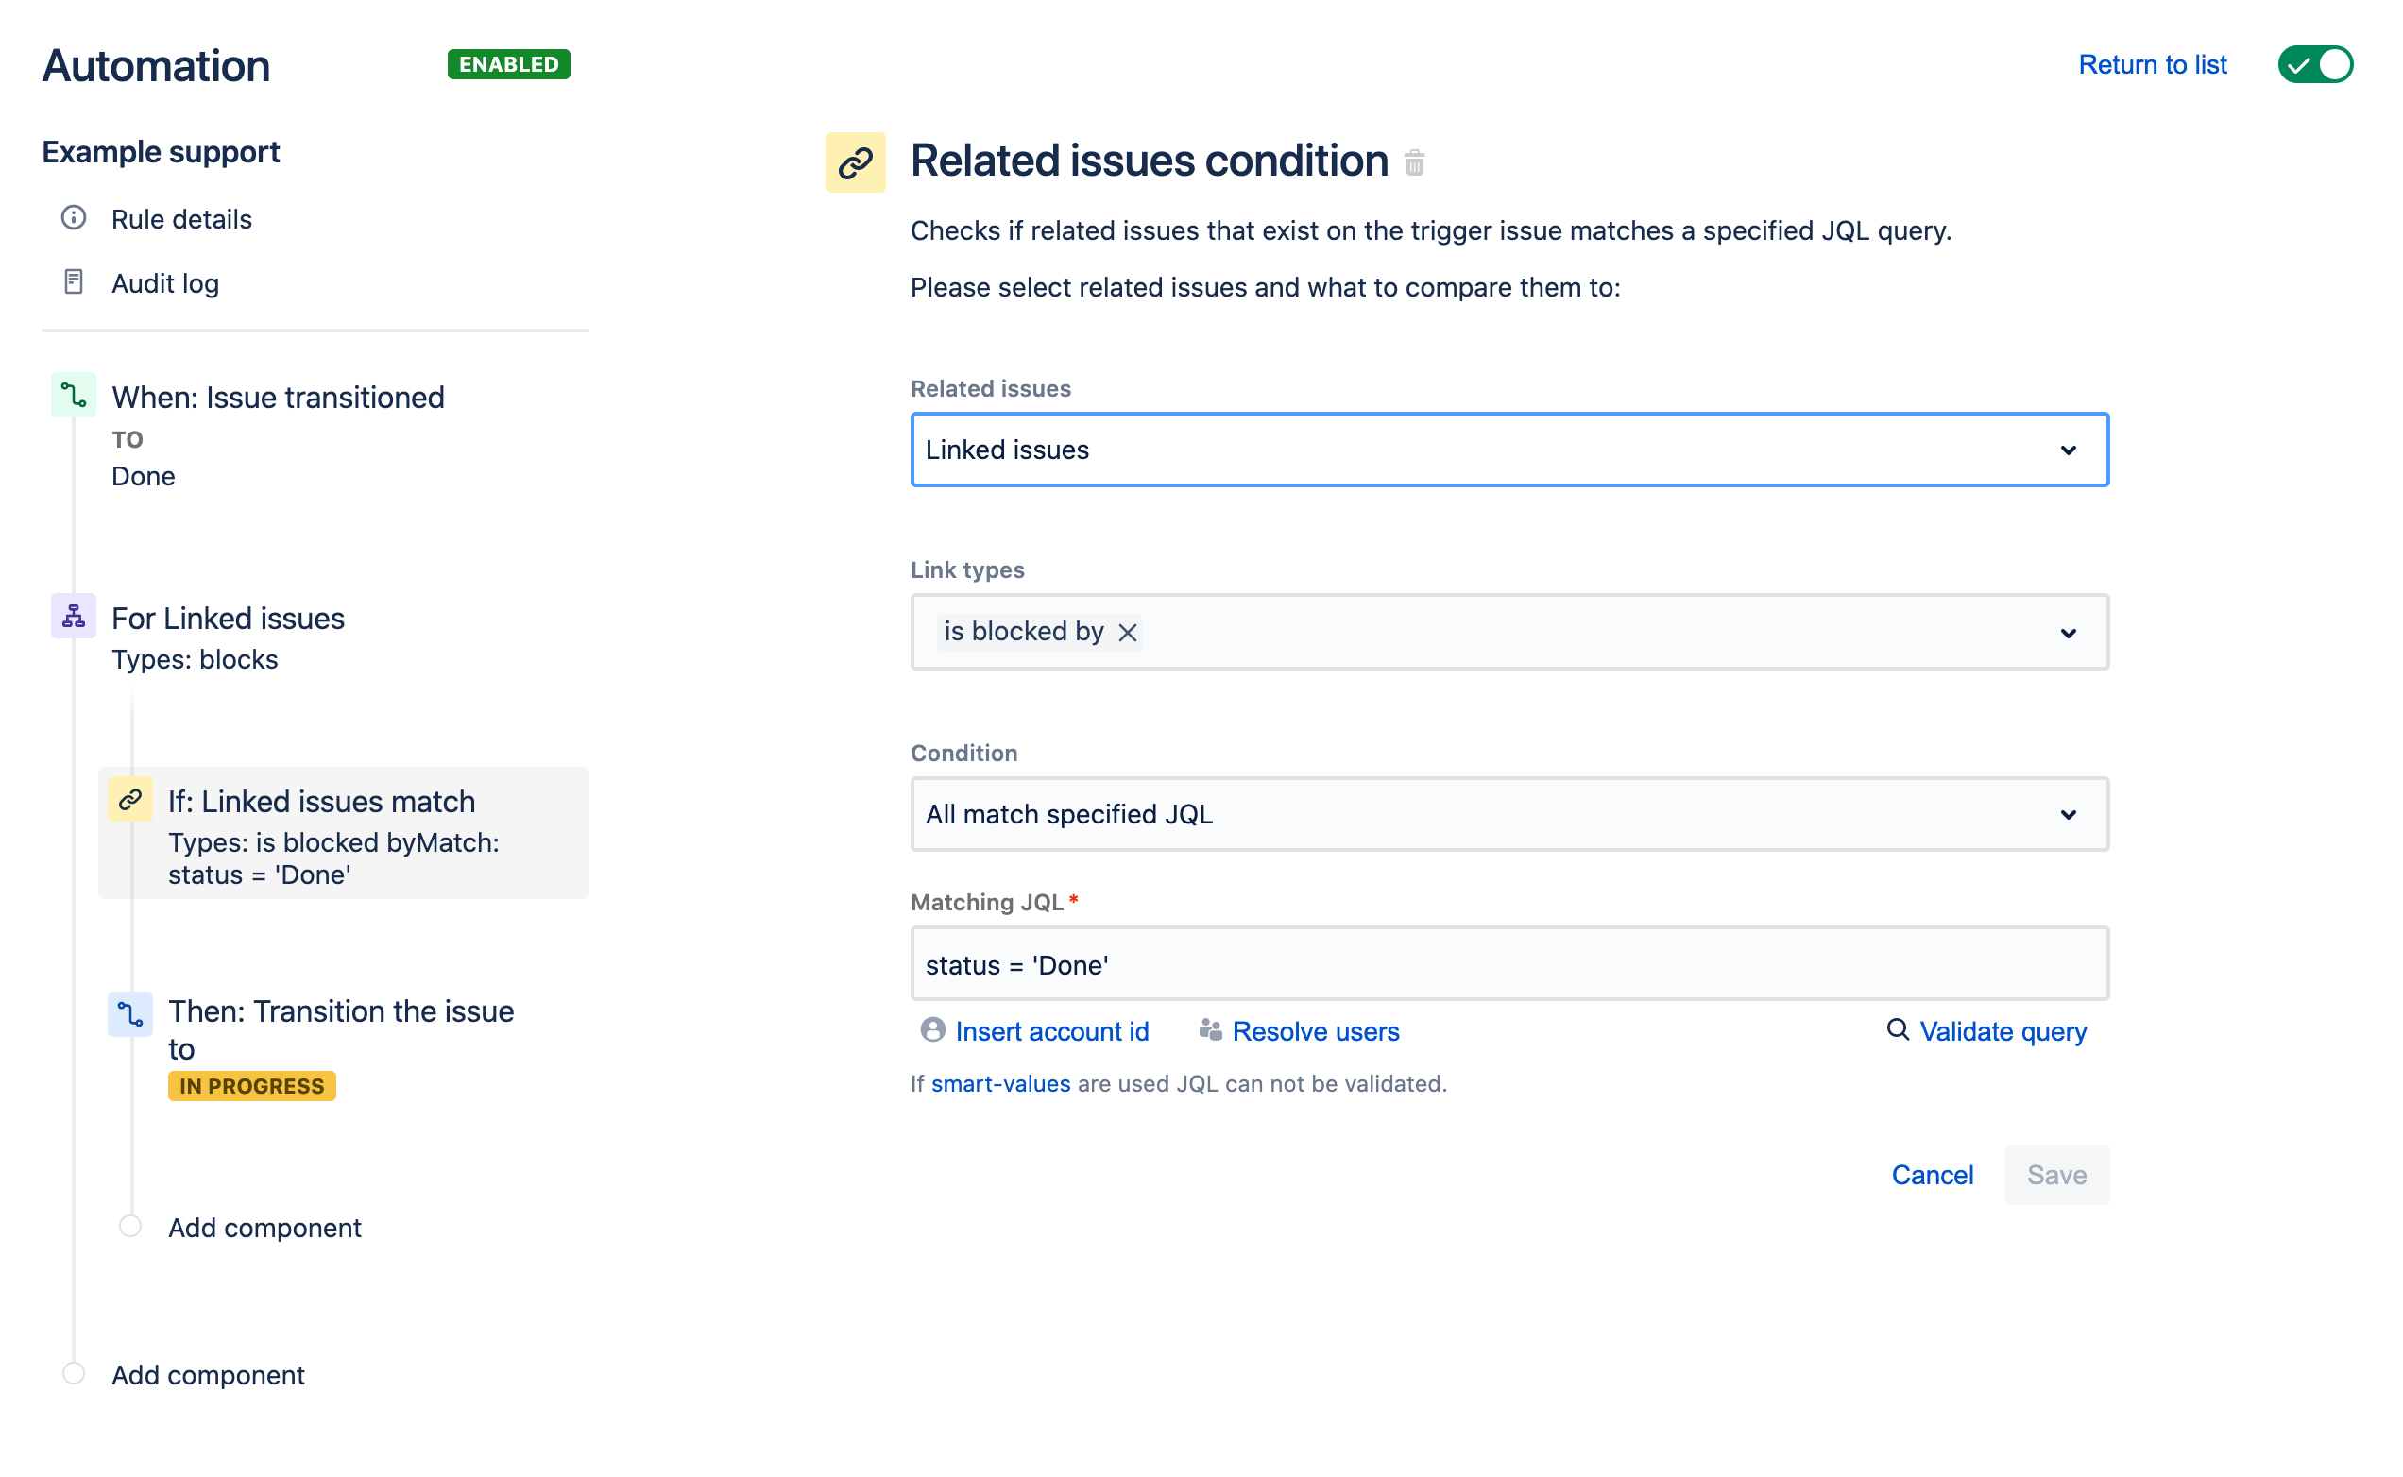2403x1477 pixels.
Task: Open the Audit log section
Action: pos(164,283)
